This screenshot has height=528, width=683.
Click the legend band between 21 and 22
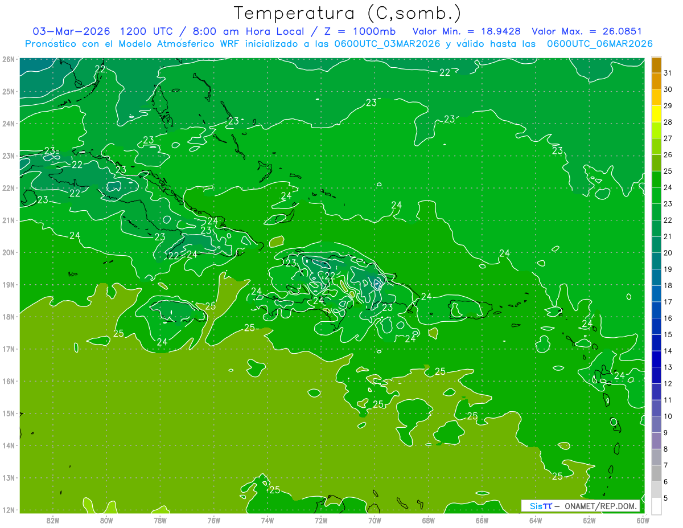[x=656, y=228]
